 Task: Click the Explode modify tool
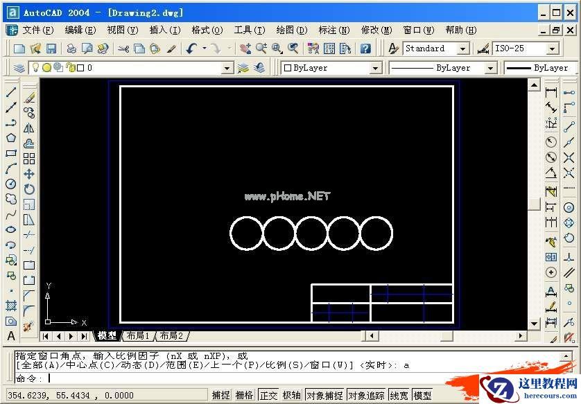pyautogui.click(x=29, y=326)
